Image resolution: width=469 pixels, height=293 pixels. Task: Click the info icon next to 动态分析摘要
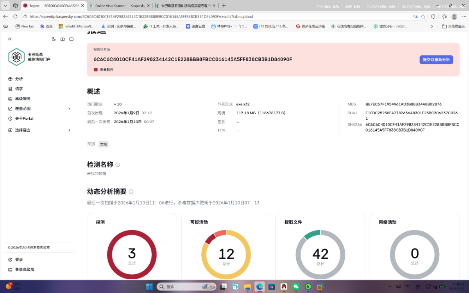(131, 192)
